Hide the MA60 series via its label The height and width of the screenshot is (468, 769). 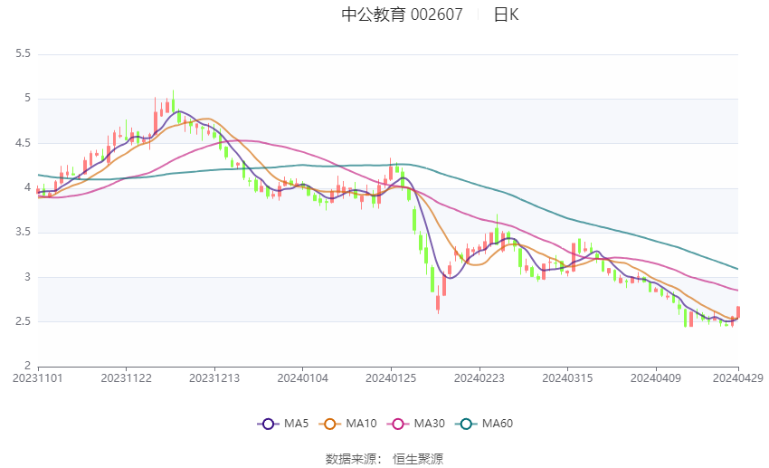498,424
